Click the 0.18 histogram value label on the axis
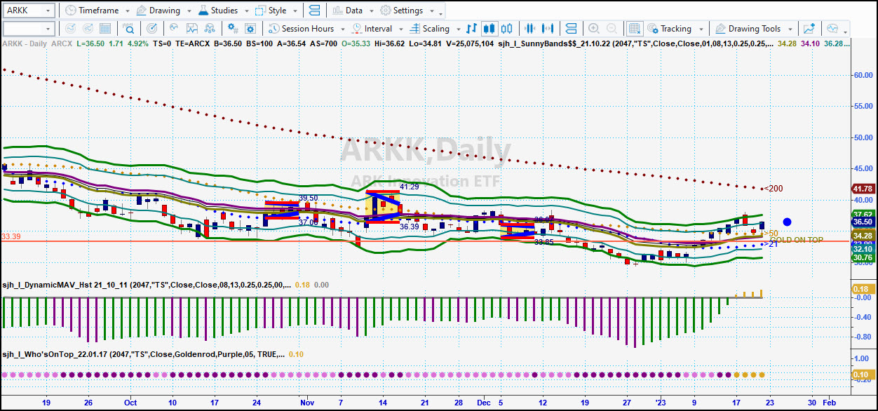This screenshot has width=878, height=411. pyautogui.click(x=862, y=289)
